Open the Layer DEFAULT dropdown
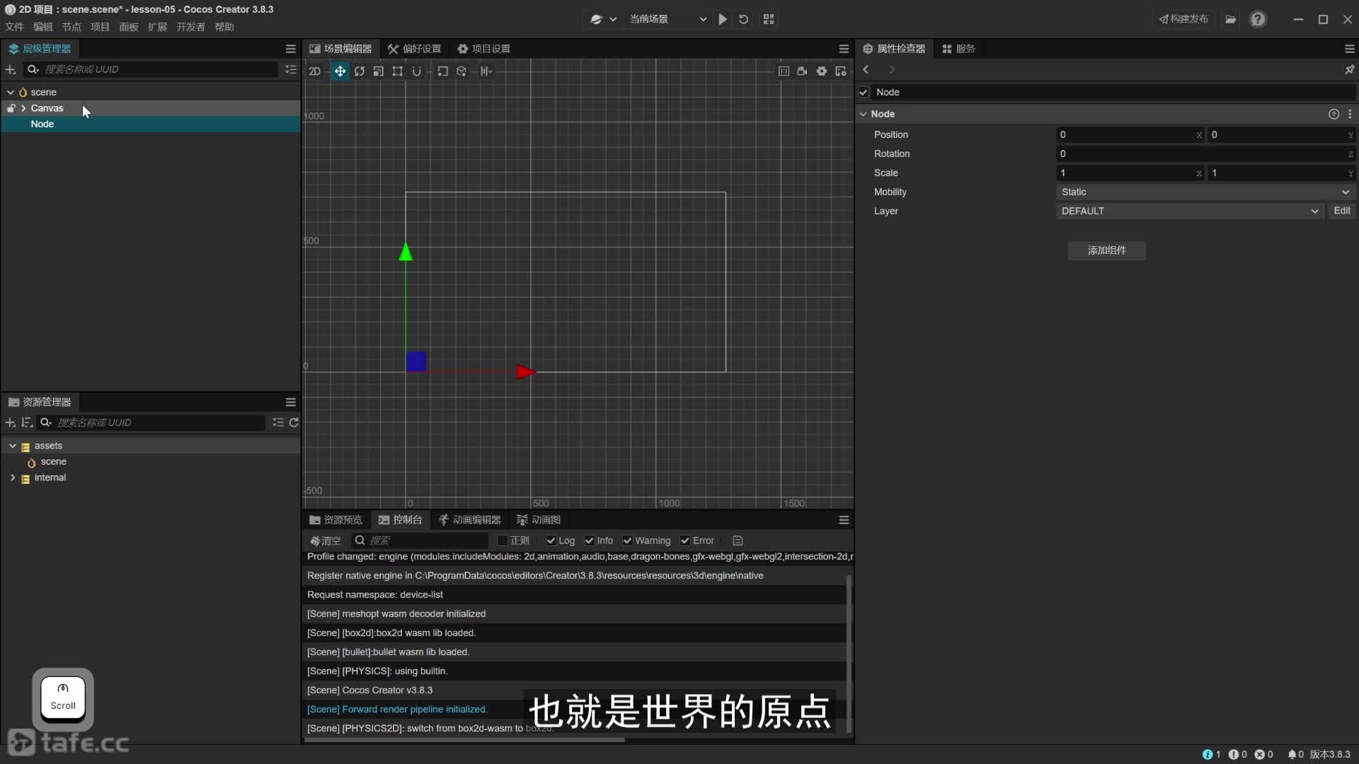Viewport: 1359px width, 764px height. tap(1189, 211)
